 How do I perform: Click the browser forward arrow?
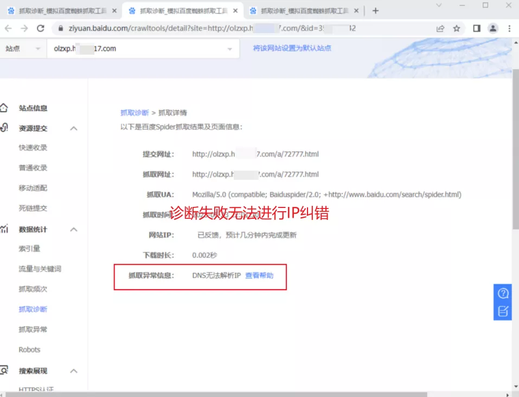point(24,28)
